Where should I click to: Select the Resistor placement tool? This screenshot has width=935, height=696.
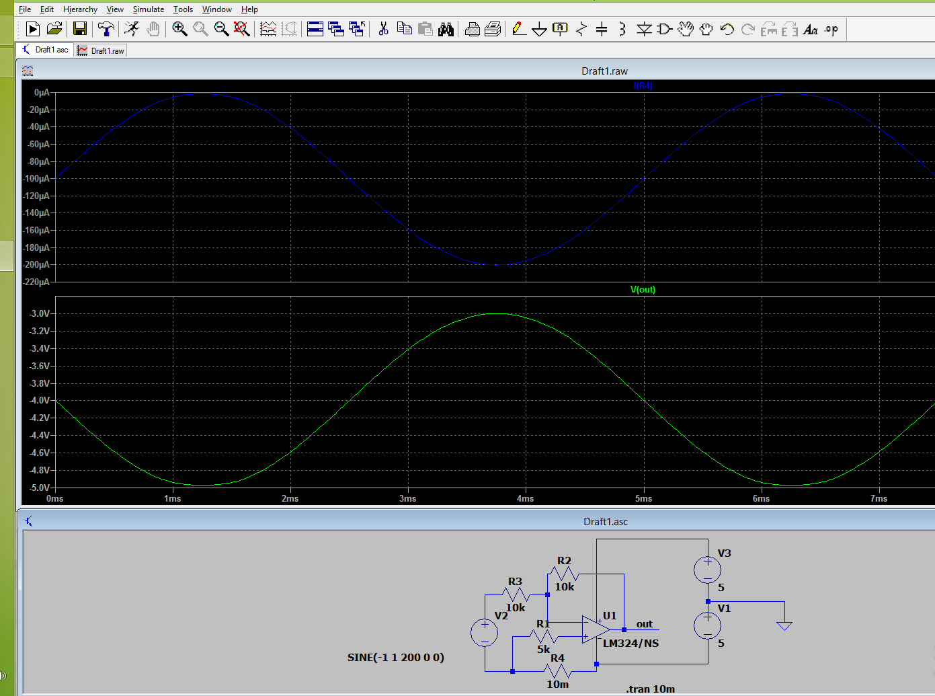click(x=581, y=29)
